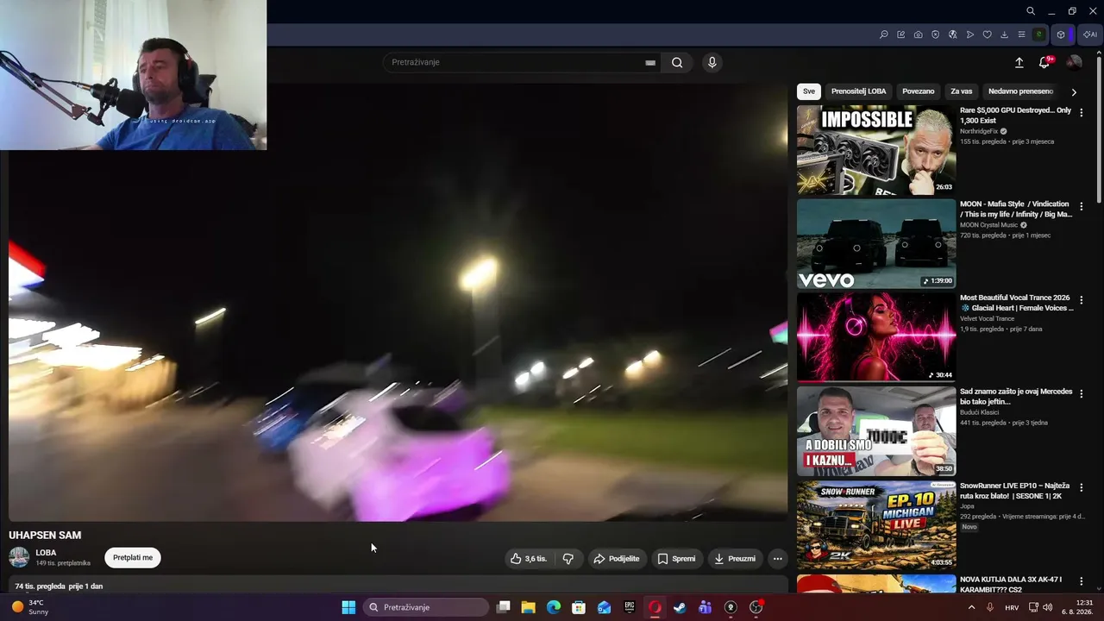1104x621 pixels.
Task: Open the weather widget showing 34°C Sunny
Action: 30,607
